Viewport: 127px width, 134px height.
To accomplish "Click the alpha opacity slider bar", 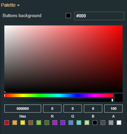I will click(59, 100).
